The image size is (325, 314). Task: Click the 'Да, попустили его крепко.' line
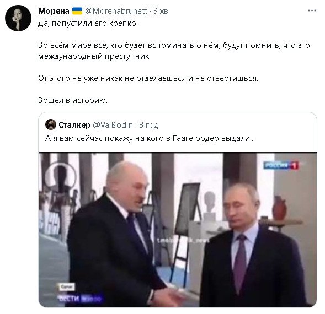[x=88, y=23]
